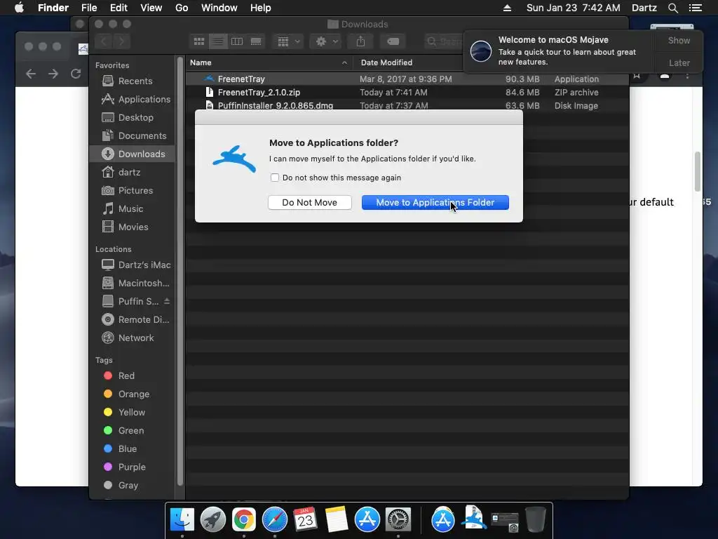Click the Share toolbar button

[x=361, y=41]
